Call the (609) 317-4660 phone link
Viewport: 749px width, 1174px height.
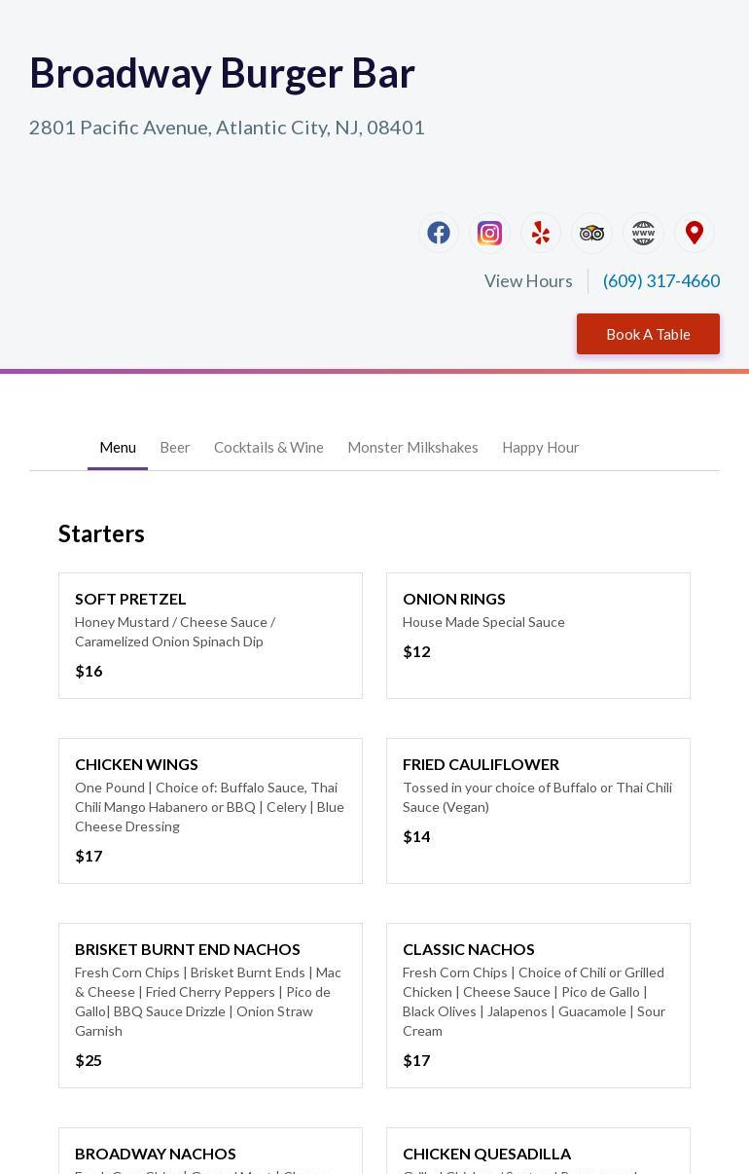tap(661, 281)
